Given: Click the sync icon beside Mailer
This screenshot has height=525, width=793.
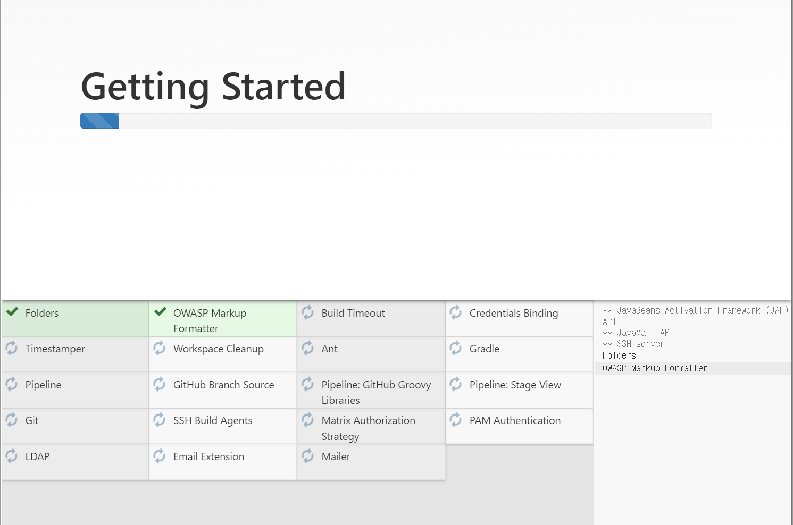Looking at the screenshot, I should [308, 456].
